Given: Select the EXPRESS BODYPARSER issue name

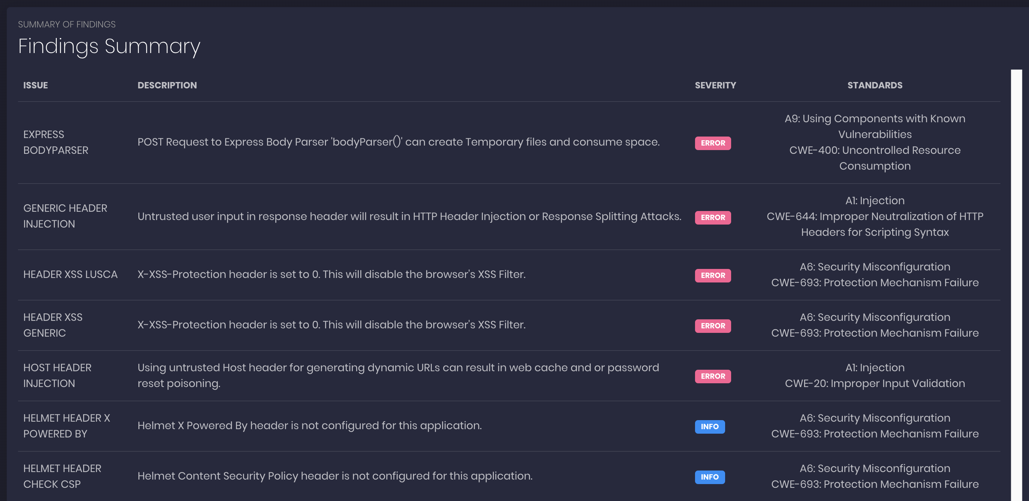Looking at the screenshot, I should tap(56, 142).
